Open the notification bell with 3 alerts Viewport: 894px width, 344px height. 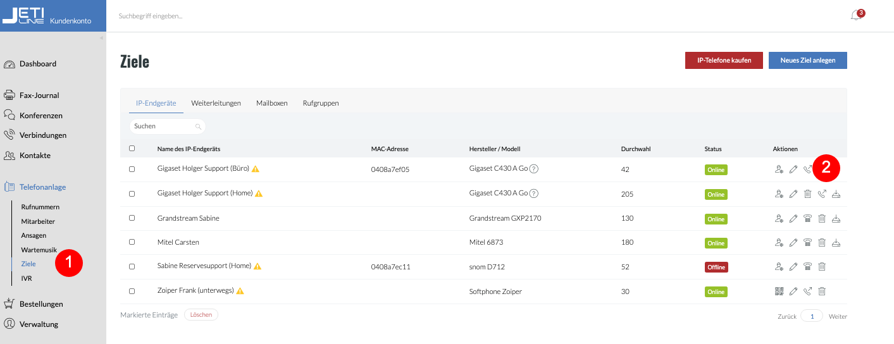tap(856, 16)
